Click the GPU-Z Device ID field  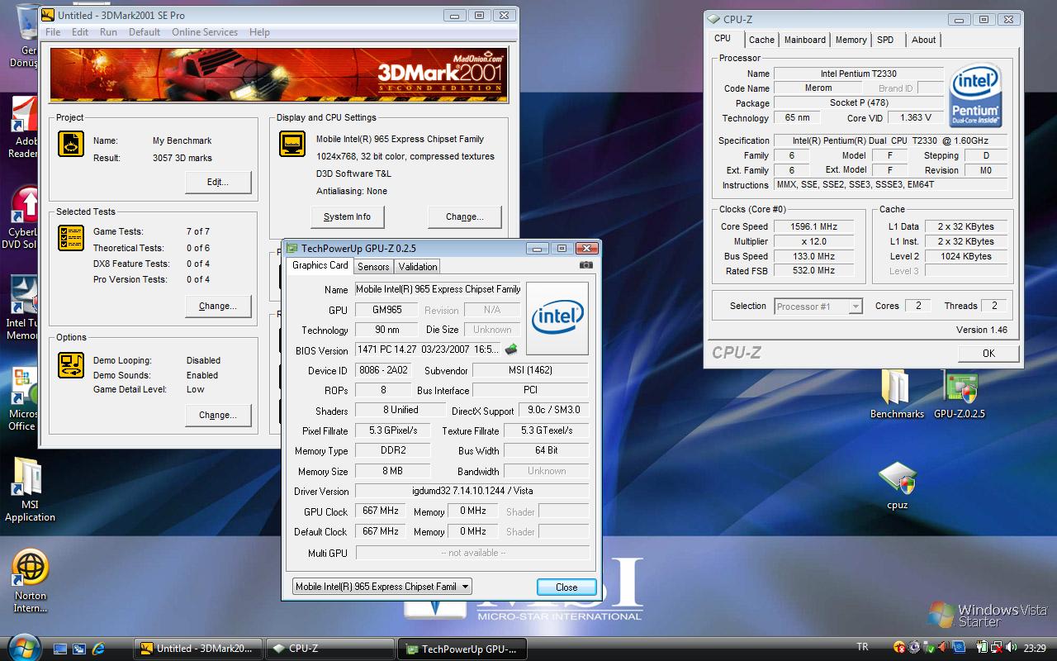pyautogui.click(x=383, y=370)
